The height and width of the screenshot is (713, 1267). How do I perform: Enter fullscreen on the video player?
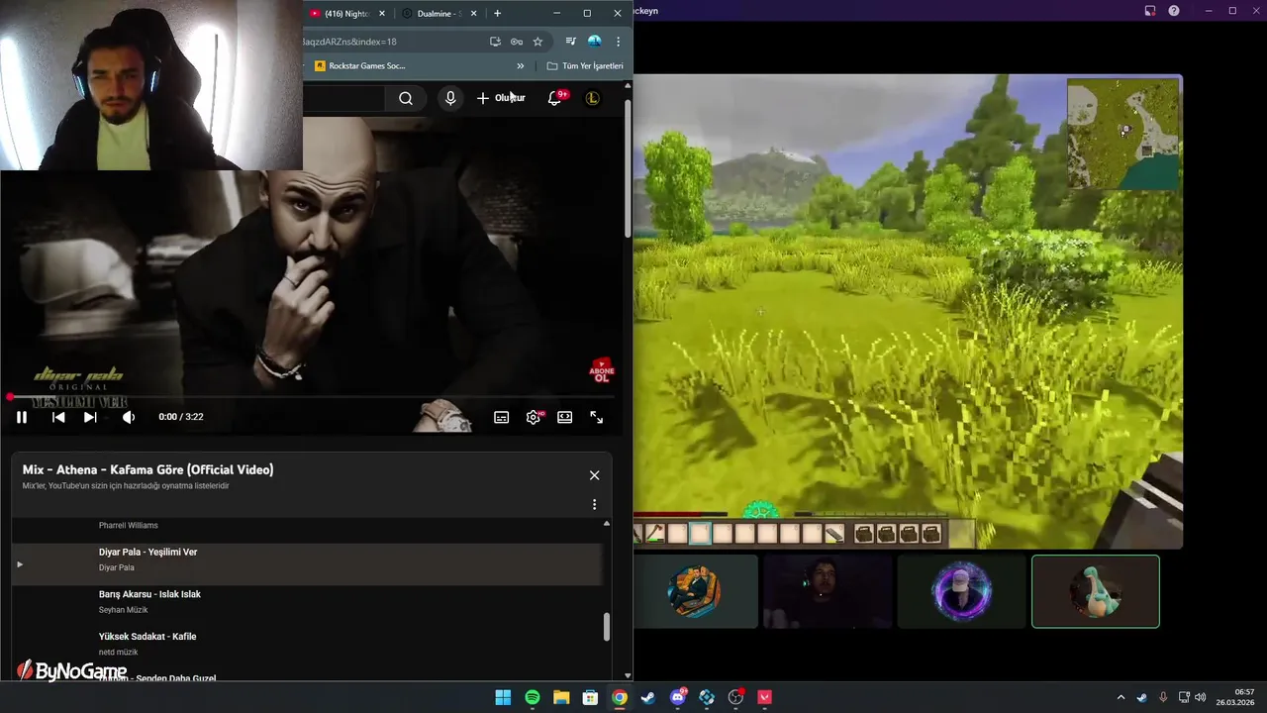coord(597,417)
